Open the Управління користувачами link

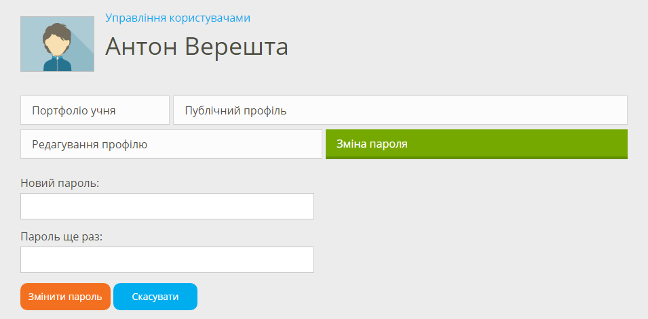tap(178, 18)
